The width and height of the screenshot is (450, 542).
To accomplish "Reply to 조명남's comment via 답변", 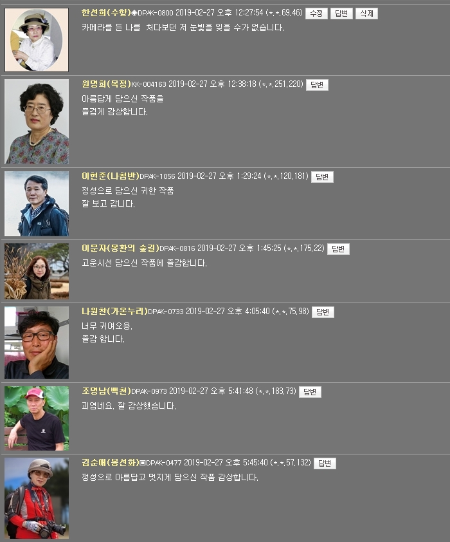I will click(x=310, y=392).
